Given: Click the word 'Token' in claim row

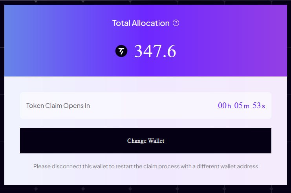Looking at the screenshot, I should [x=35, y=106].
